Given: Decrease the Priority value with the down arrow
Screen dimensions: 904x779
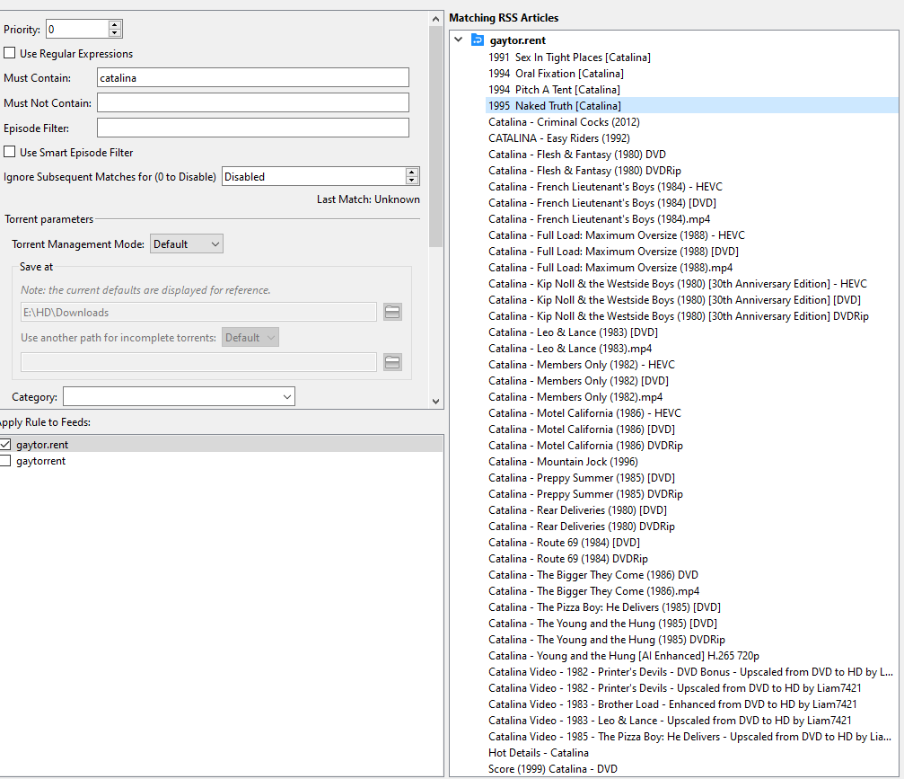Looking at the screenshot, I should [114, 33].
